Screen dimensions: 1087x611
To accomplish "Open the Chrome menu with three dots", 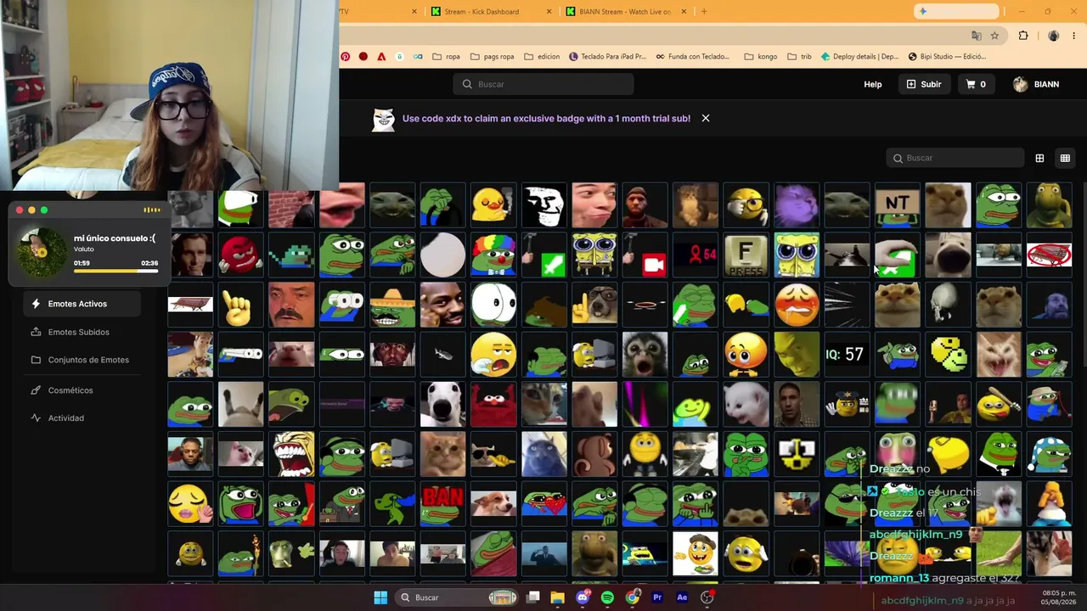I will (x=1074, y=36).
